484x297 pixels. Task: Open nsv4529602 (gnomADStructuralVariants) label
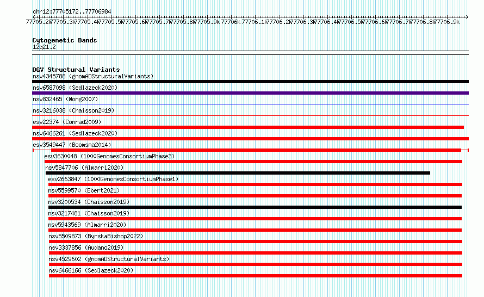[x=109, y=259]
